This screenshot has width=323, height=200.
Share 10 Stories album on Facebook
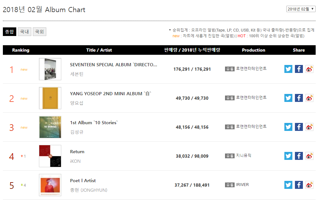click(299, 127)
